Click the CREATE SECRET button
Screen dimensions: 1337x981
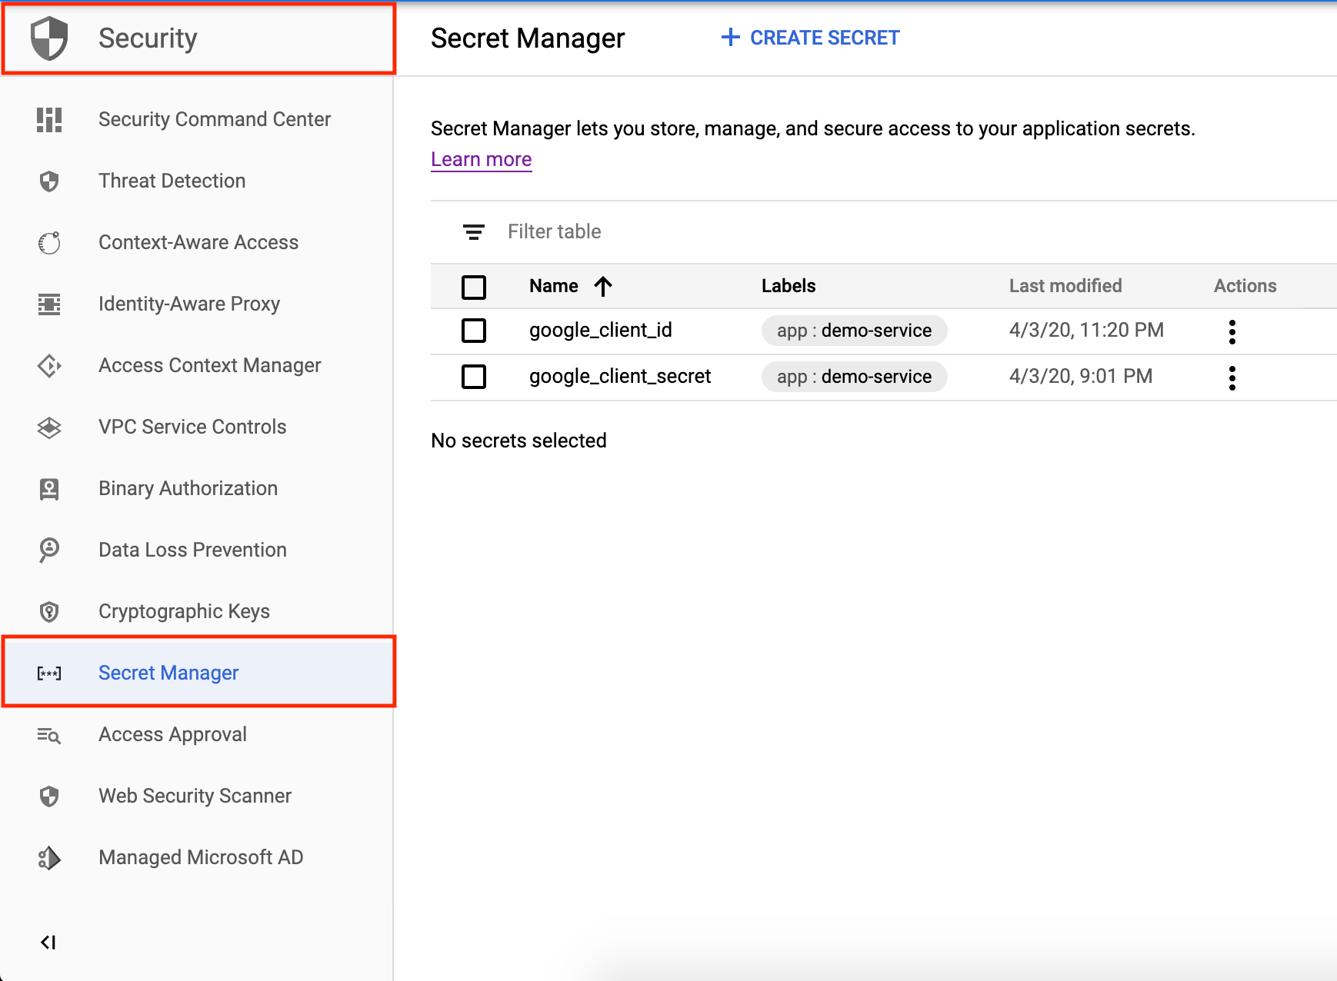point(809,37)
